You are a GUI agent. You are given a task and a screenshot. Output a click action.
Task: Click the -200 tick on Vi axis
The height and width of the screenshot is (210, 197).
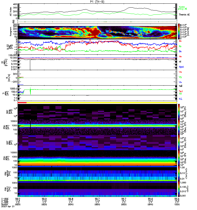pos(14,82)
